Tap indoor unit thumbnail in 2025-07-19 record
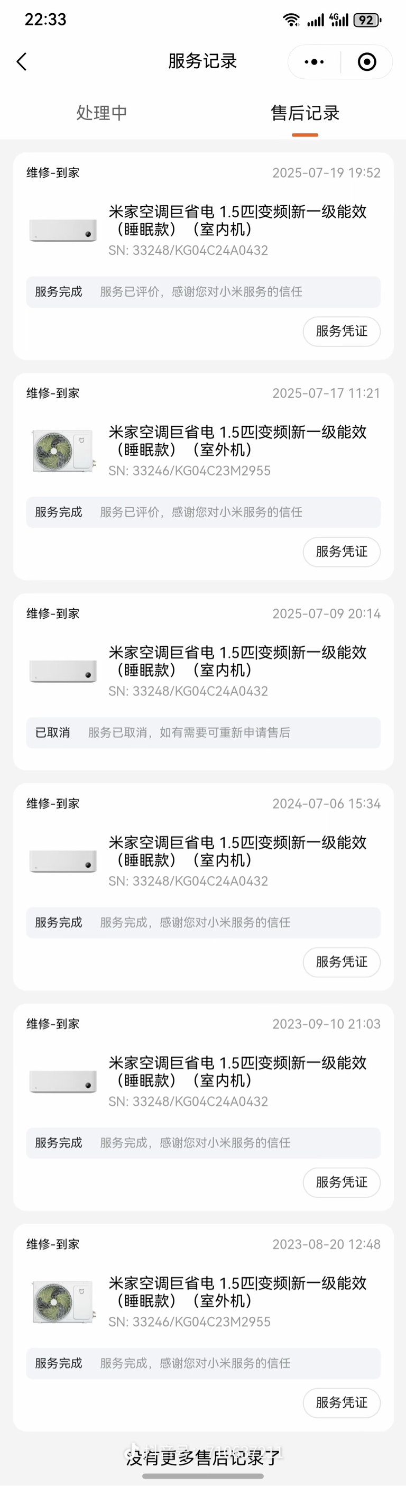 click(63, 230)
